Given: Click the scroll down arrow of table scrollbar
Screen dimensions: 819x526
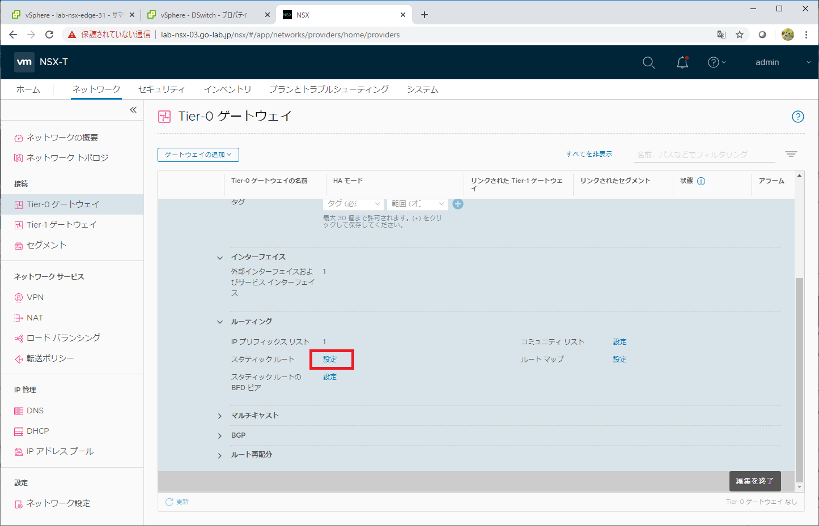Looking at the screenshot, I should coord(799,487).
